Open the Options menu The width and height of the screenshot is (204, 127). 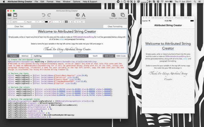(76, 2)
